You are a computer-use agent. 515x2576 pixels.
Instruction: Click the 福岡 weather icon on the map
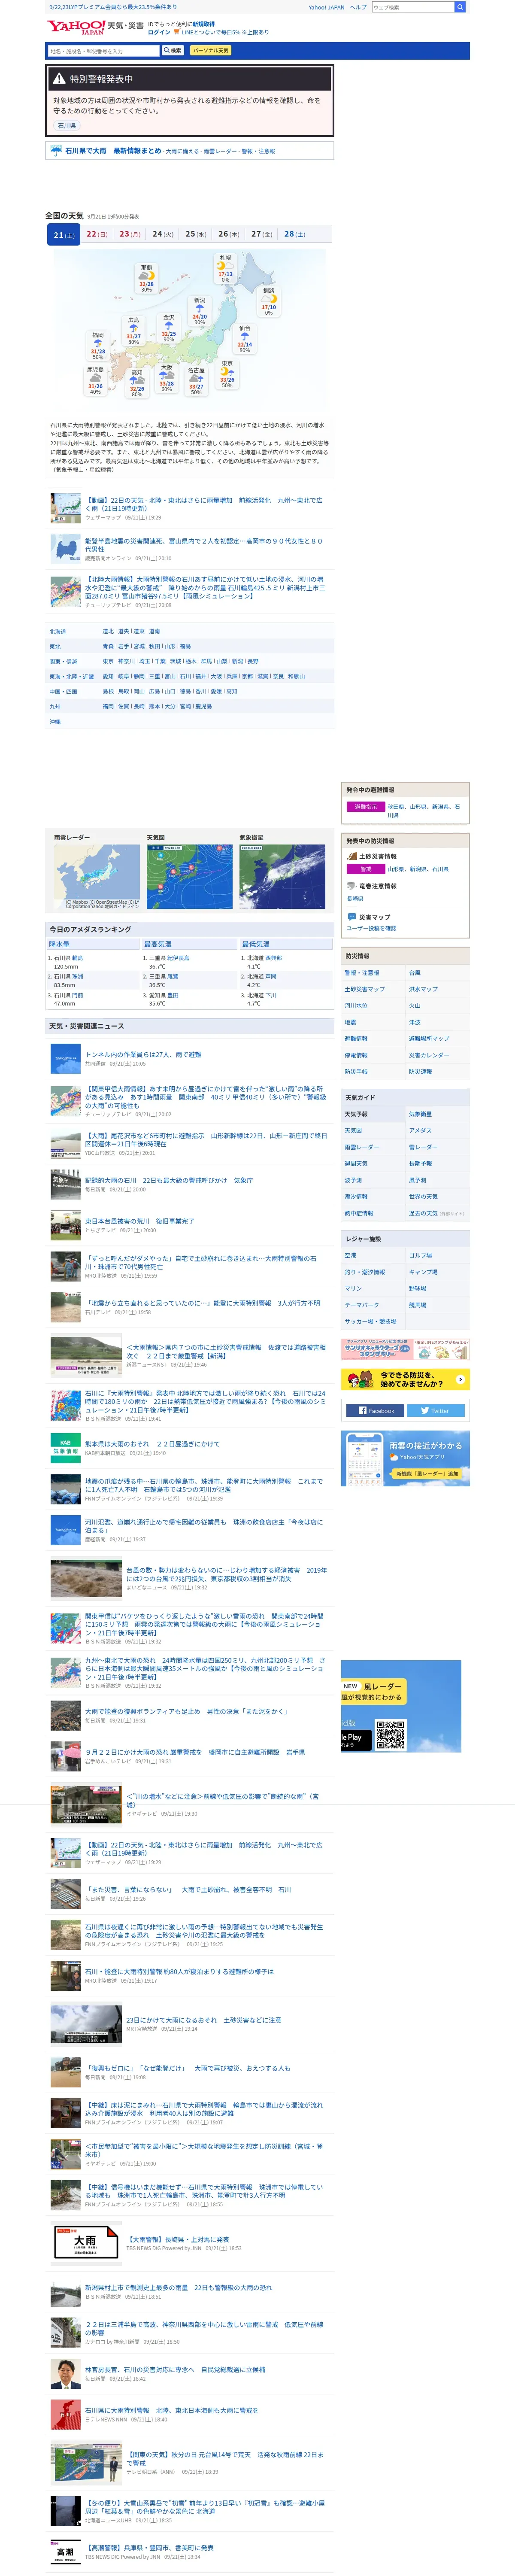click(98, 343)
